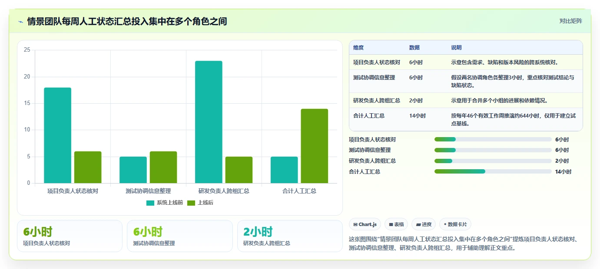Screen dimensions: 600x269
Task: Select the Chart.js tag chip
Action: click(365, 224)
